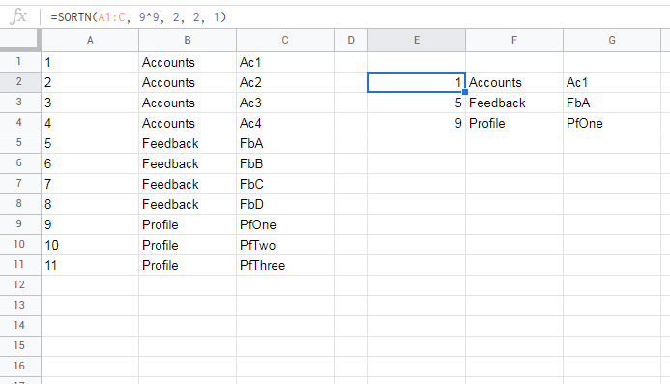The height and width of the screenshot is (384, 670).
Task: Click cell F2 with Accounts
Action: tap(514, 82)
